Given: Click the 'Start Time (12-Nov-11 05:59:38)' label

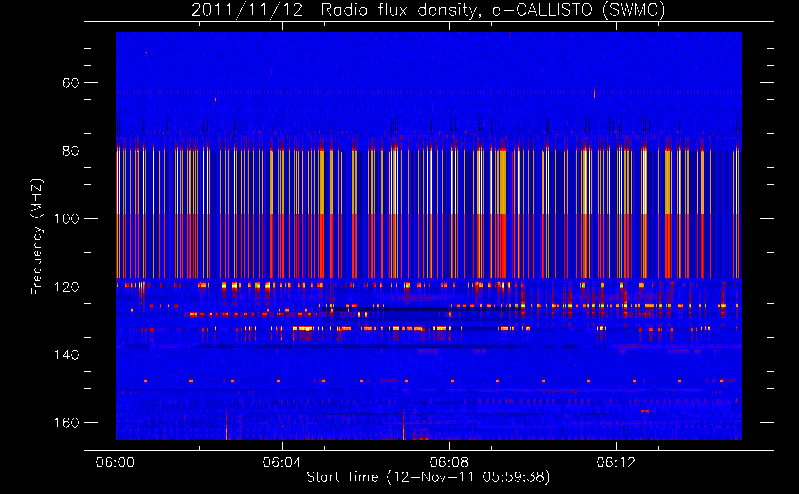Looking at the screenshot, I should pos(429,477).
